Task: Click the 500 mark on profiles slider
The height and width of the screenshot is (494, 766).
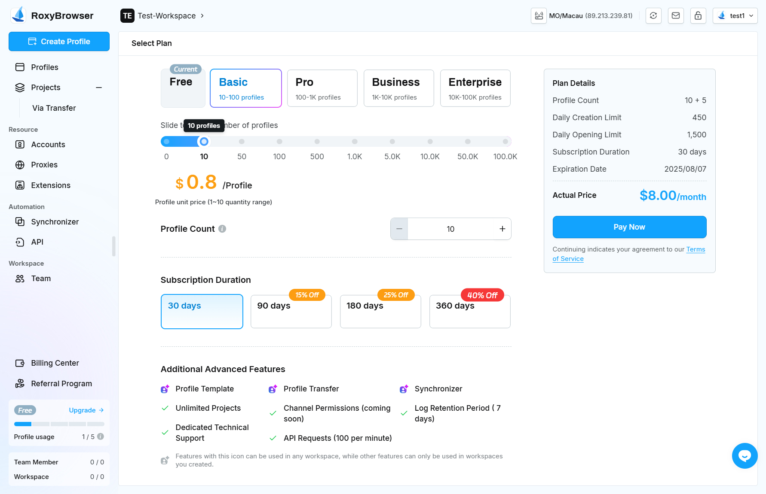Action: [x=317, y=142]
